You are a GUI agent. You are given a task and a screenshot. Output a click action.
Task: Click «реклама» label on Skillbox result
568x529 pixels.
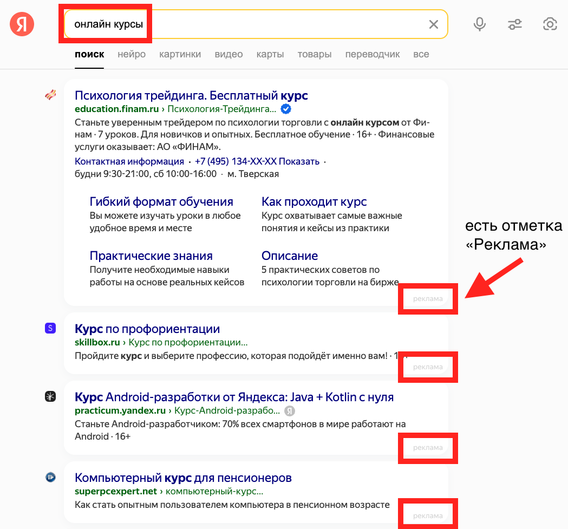coord(428,367)
